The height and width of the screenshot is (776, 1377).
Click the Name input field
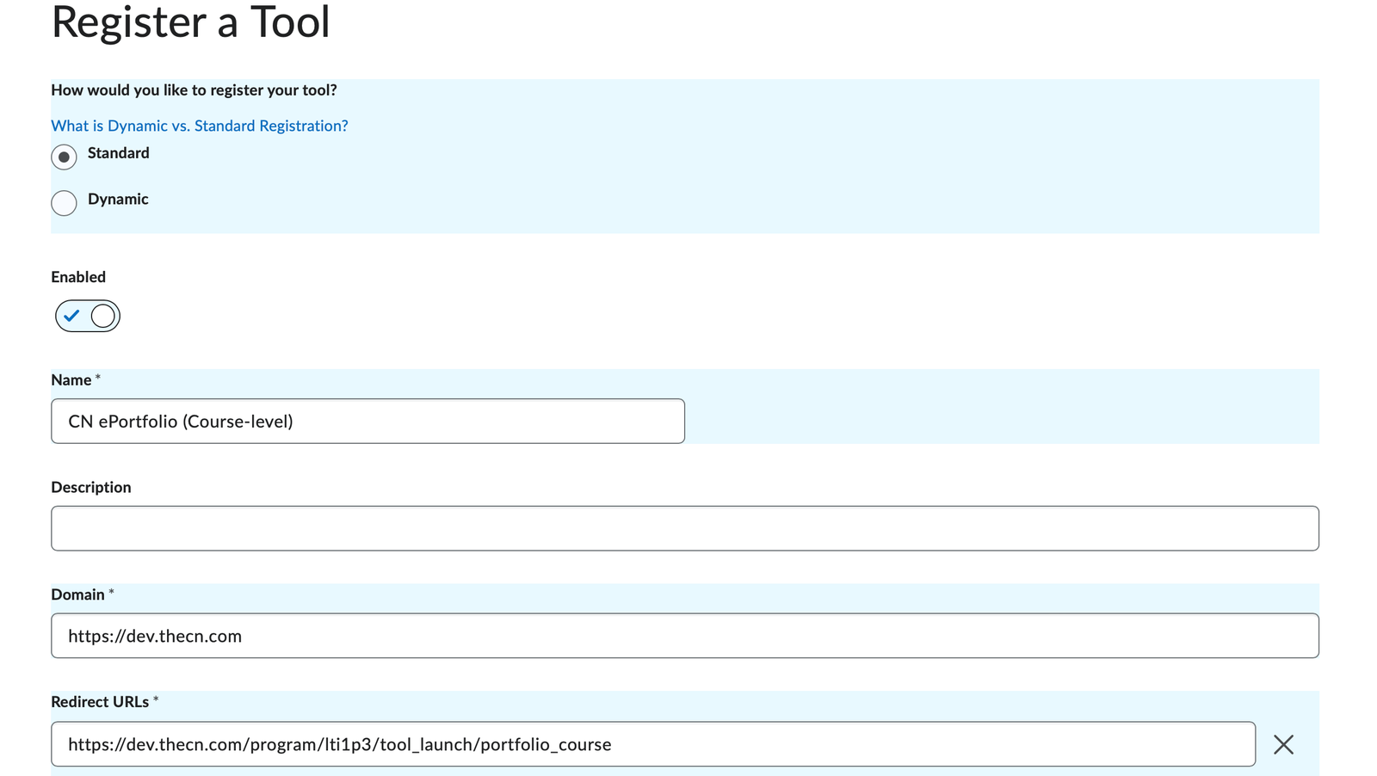click(367, 421)
